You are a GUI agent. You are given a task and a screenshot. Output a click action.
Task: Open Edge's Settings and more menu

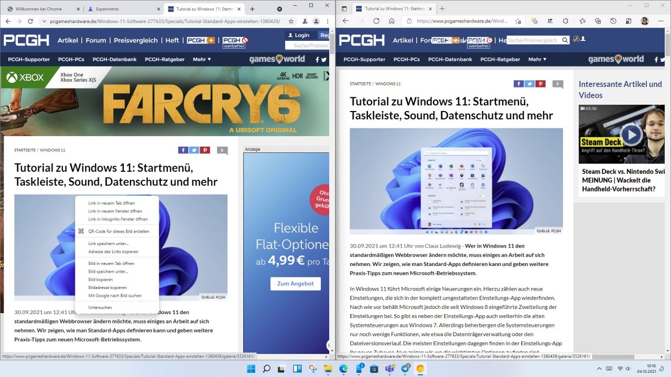pos(661,21)
